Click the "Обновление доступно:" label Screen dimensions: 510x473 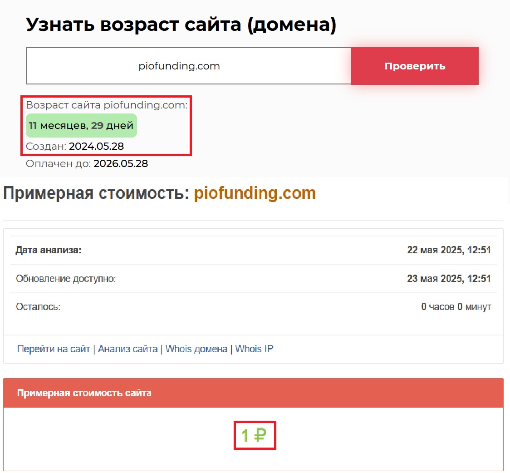[66, 279]
